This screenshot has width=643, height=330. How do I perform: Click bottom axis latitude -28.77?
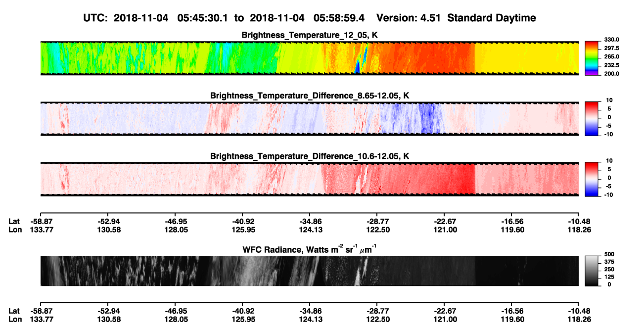377,311
